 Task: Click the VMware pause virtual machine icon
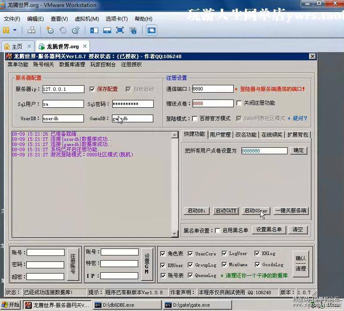[6, 30]
